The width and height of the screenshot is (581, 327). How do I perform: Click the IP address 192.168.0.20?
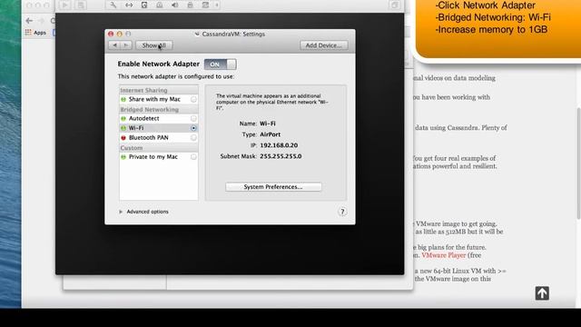(x=279, y=145)
